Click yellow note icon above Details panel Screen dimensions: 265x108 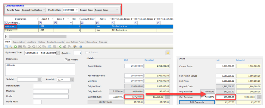pos(168,53)
